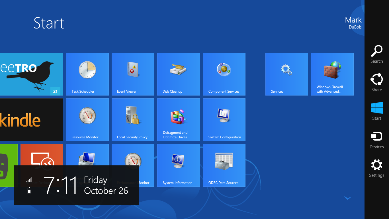Click the Friday weekday text
The image size is (389, 219).
(96, 180)
